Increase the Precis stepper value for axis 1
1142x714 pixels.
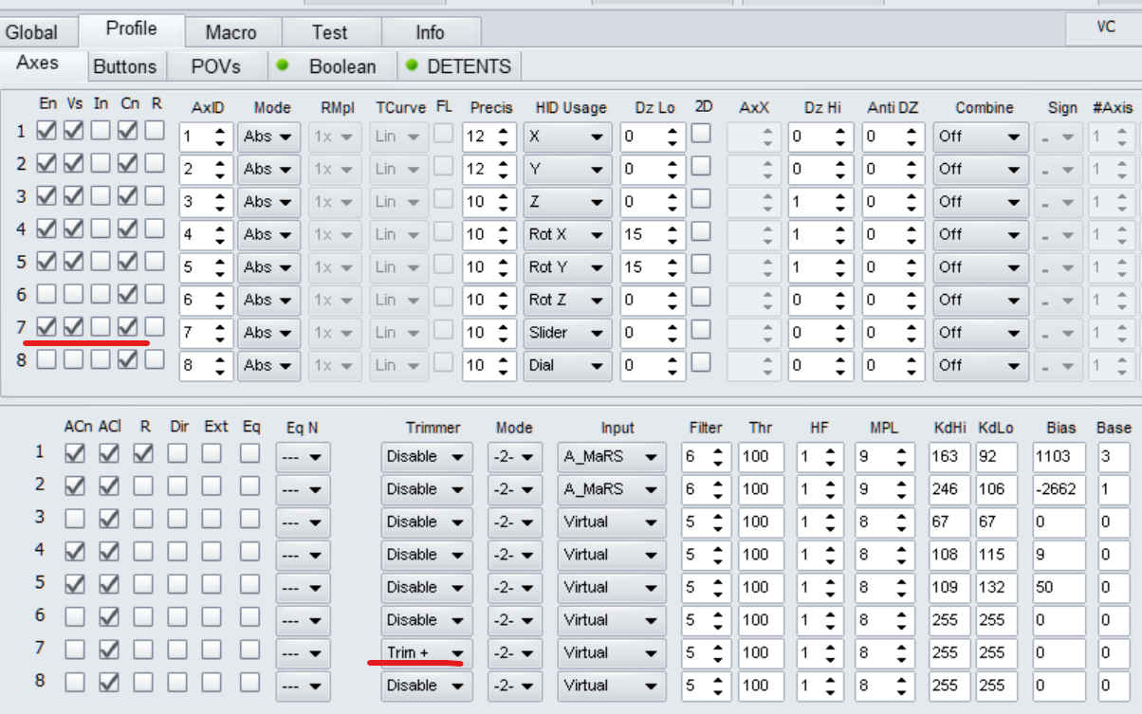[x=504, y=131]
